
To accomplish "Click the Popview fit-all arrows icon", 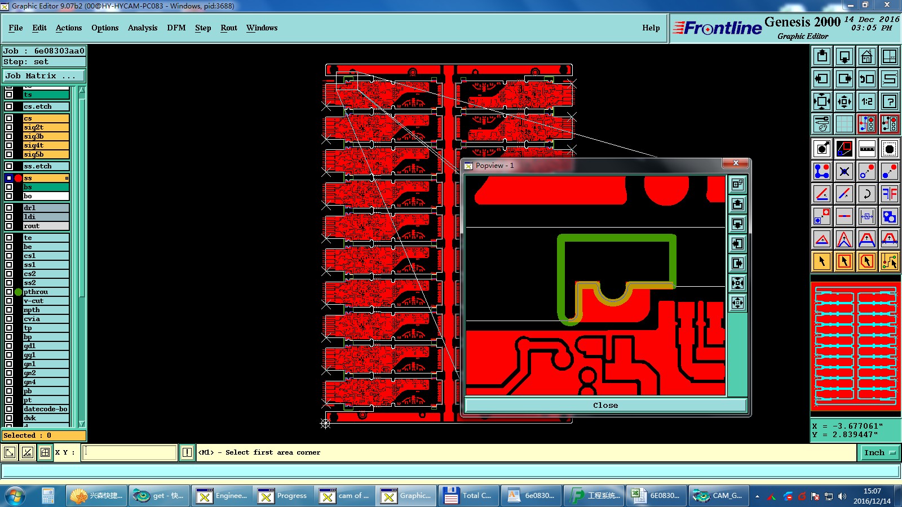I will coord(737,283).
